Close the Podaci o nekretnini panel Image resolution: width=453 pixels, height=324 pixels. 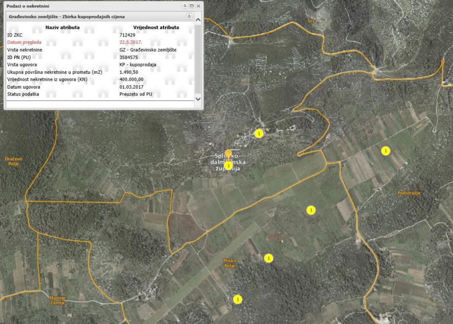pyautogui.click(x=198, y=5)
